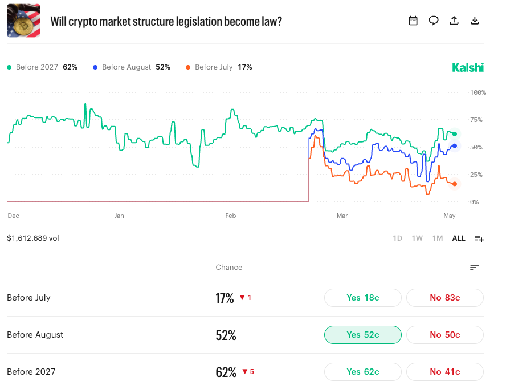Select the 1D time range
The width and height of the screenshot is (506, 389).
(x=397, y=238)
